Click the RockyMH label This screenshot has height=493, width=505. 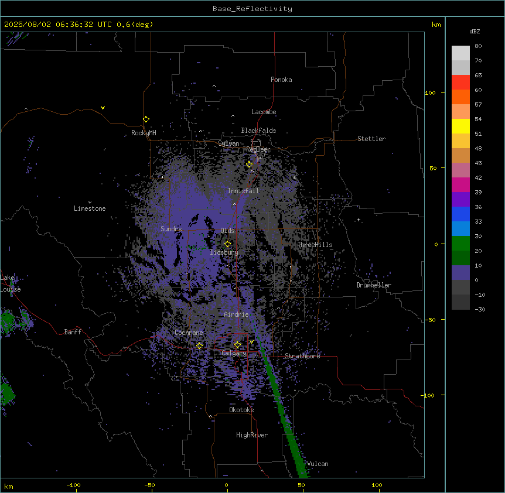click(x=144, y=133)
